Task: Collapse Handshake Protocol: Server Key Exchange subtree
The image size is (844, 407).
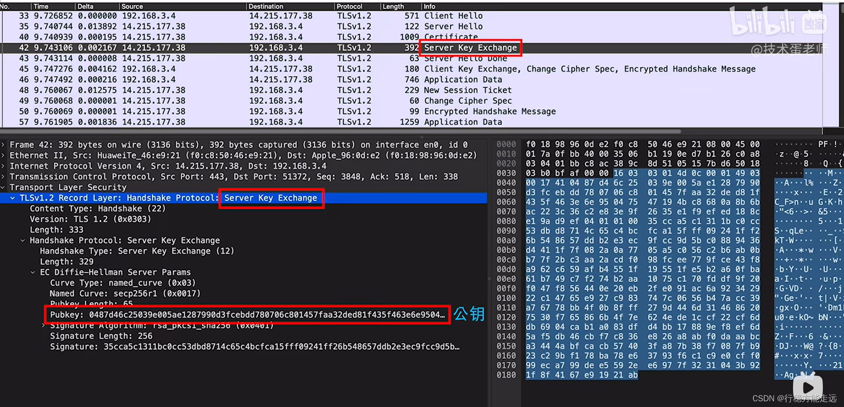Action: pos(23,241)
